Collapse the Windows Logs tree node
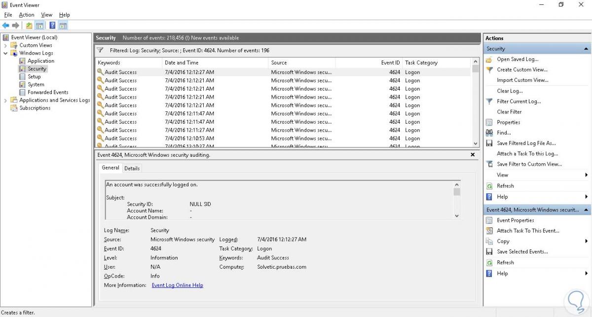The height and width of the screenshot is (317, 592). point(5,53)
